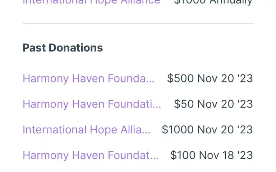
Task: Select the Past Donations heading
Action: pos(63,48)
